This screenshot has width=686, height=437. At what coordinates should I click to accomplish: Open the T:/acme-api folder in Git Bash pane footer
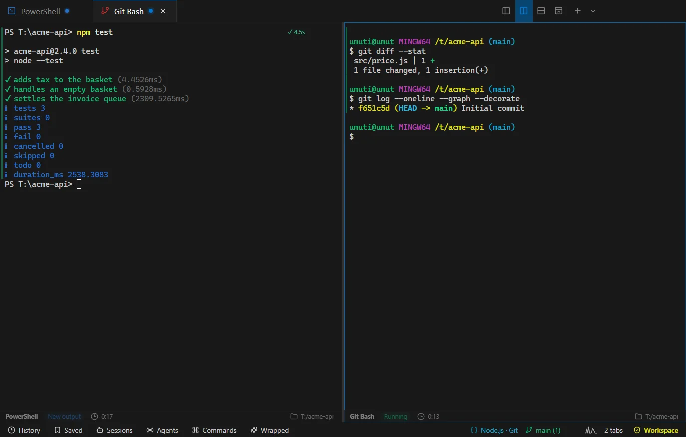pos(657,416)
